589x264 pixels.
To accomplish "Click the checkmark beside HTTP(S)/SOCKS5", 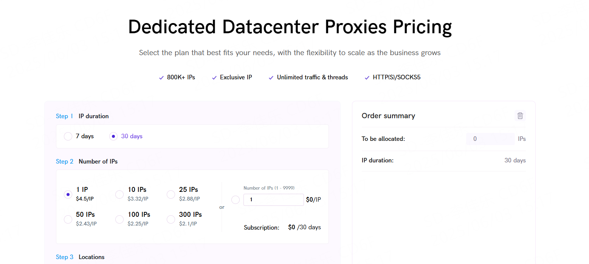I will (367, 78).
